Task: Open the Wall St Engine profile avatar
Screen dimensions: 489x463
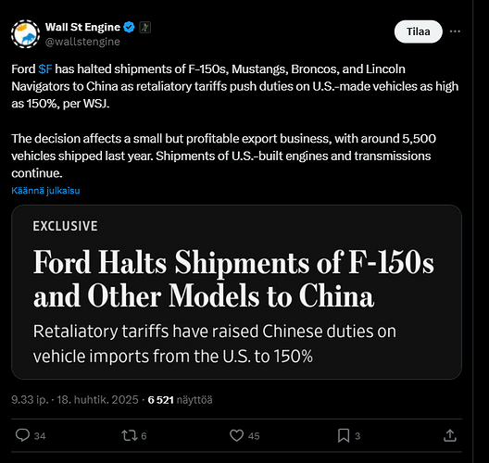Action: tap(25, 34)
